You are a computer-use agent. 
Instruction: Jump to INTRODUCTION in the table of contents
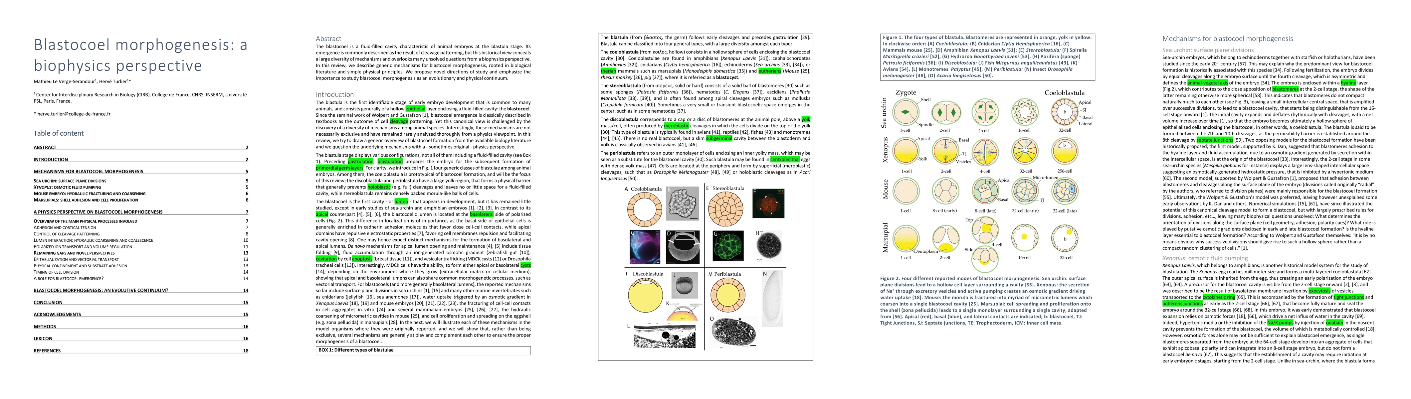pos(50,159)
